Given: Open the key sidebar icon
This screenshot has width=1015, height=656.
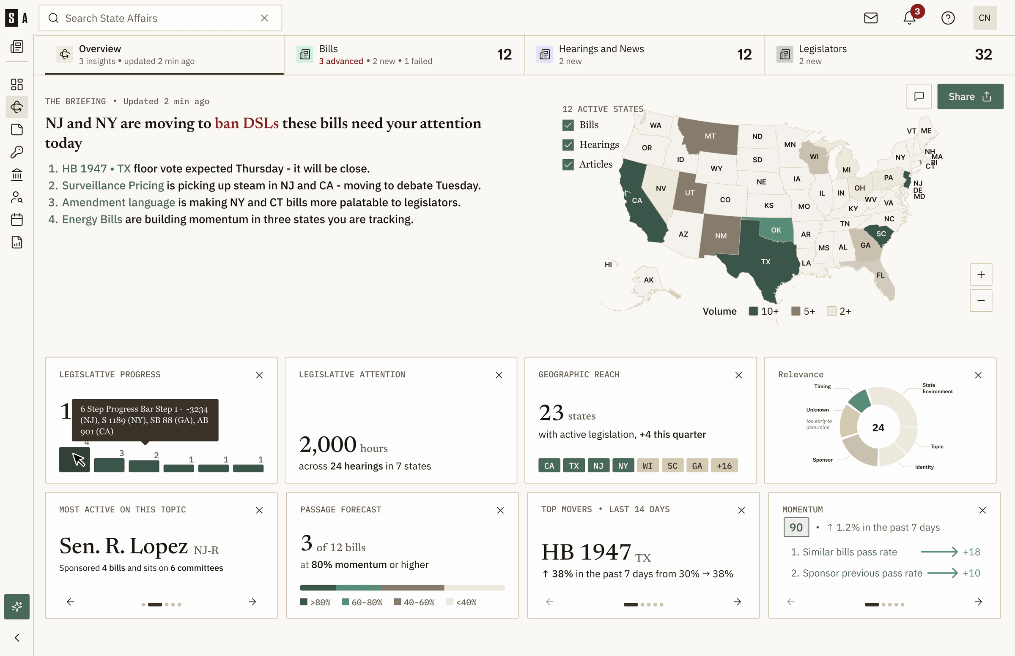Looking at the screenshot, I should pyautogui.click(x=16, y=152).
